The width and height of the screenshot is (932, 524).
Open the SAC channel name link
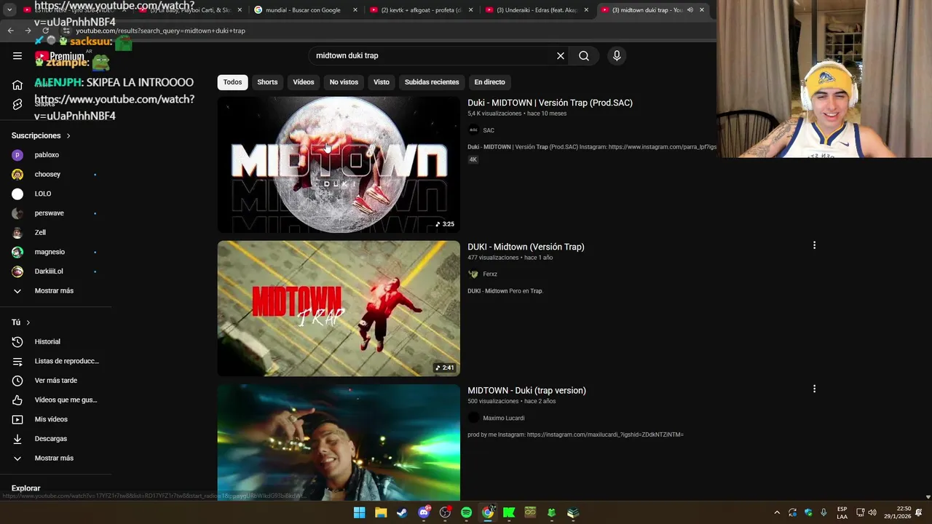(489, 130)
